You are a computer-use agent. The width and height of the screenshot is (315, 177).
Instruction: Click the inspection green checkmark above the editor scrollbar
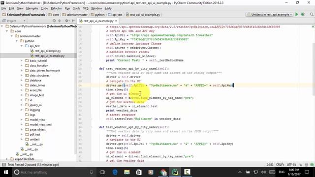[x=313, y=27]
